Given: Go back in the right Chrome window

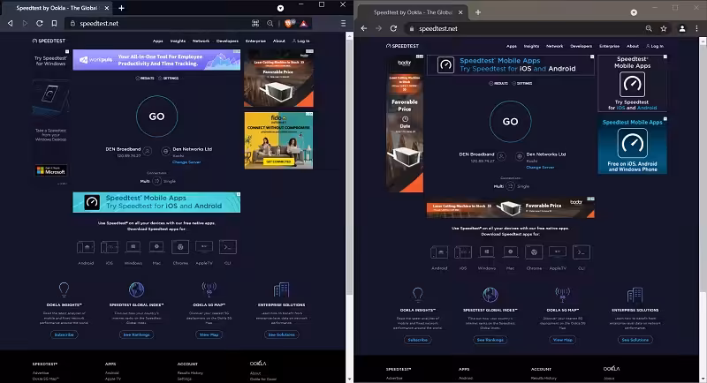Looking at the screenshot, I should click(364, 28).
